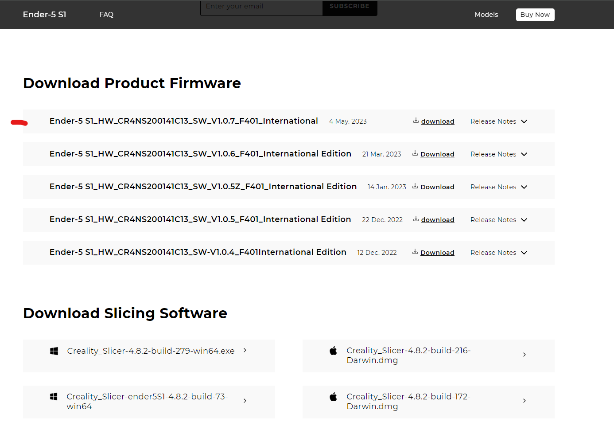Click the download link for V1.0.5 firmware
The height and width of the screenshot is (422, 614).
coord(438,220)
